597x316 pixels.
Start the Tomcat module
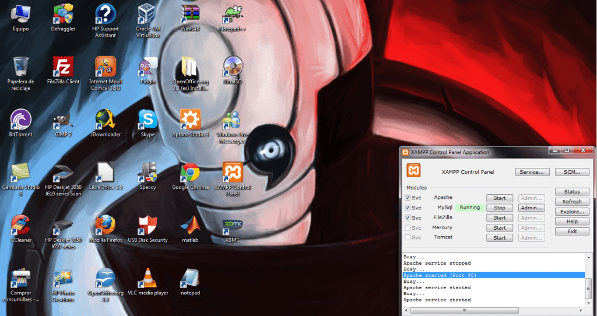[x=500, y=237]
